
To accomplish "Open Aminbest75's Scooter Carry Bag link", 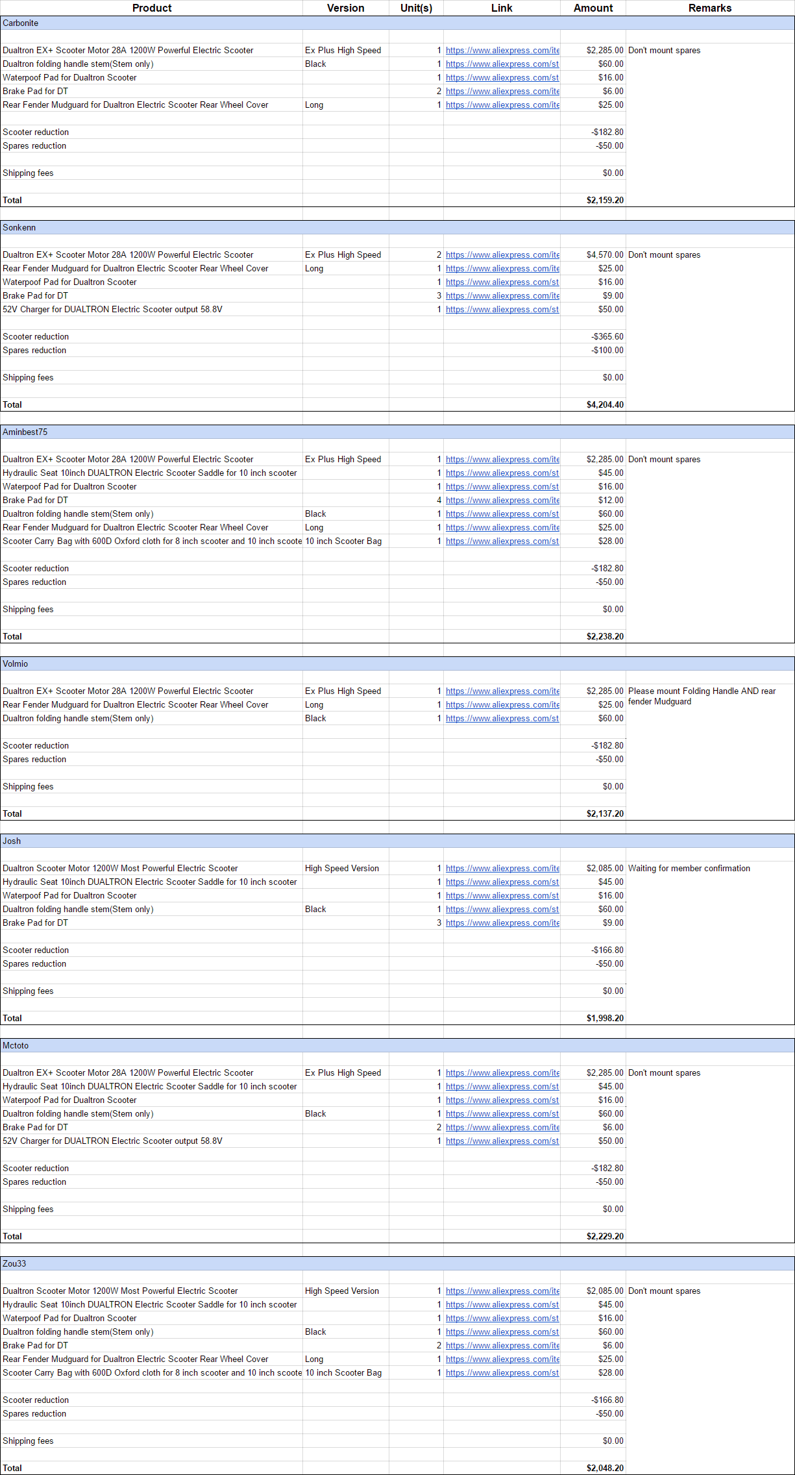I will coord(502,541).
